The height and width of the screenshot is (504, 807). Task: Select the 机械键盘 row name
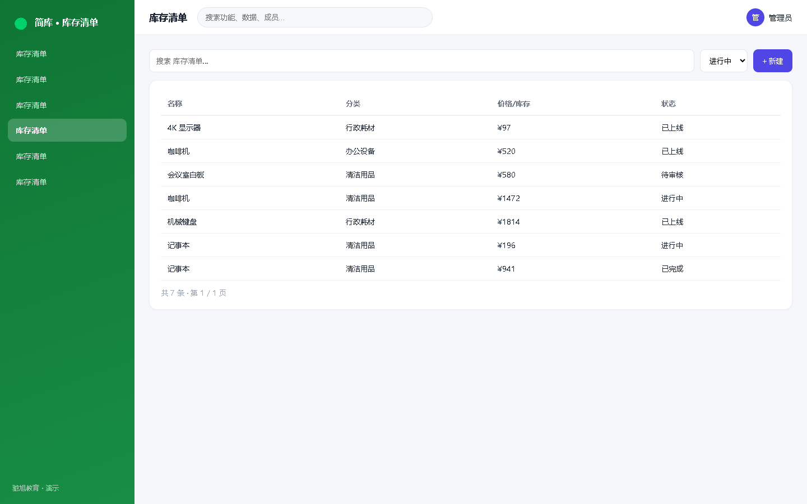click(x=182, y=222)
